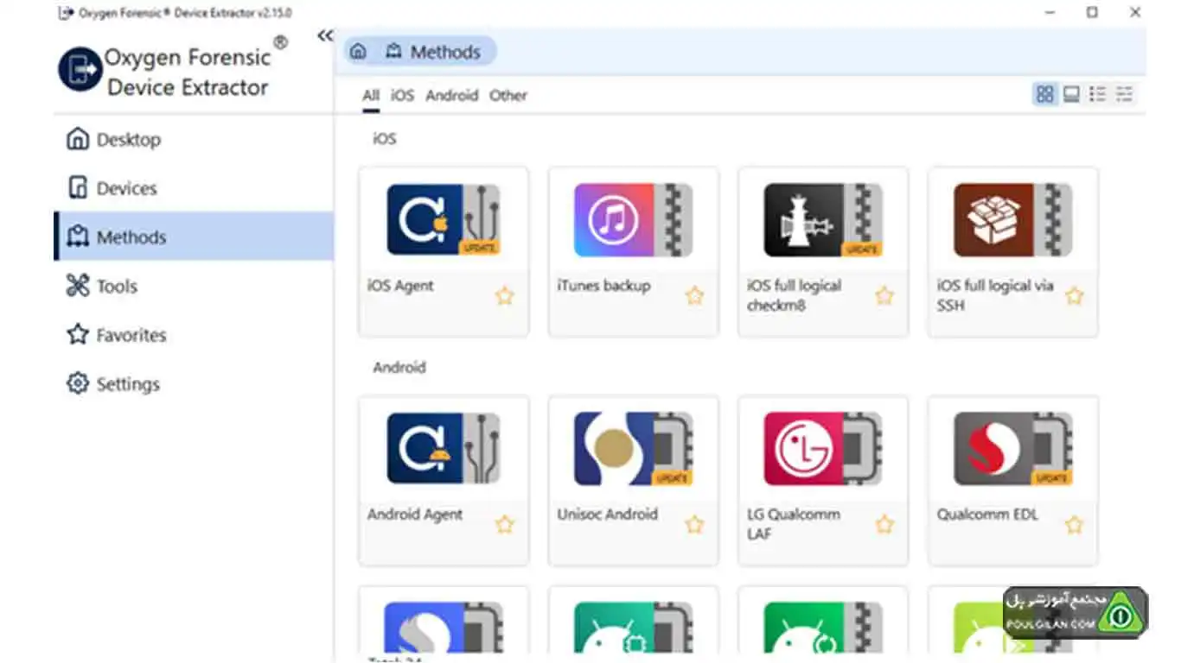The image size is (1181, 663).
Task: Select the detailed list view icon
Action: pyautogui.click(x=1098, y=94)
